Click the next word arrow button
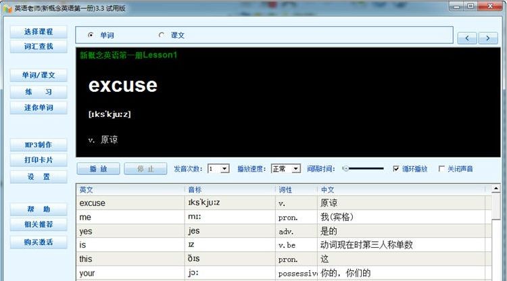Screen dimensions: 507x281 coord(488,39)
